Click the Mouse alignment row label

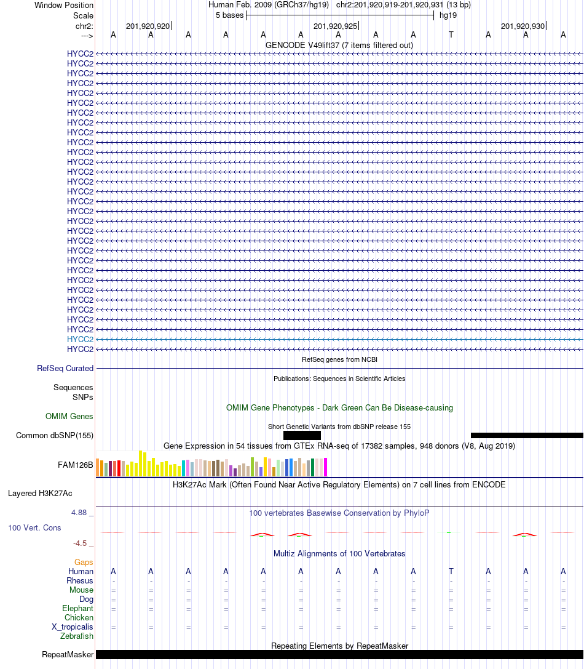click(81, 590)
